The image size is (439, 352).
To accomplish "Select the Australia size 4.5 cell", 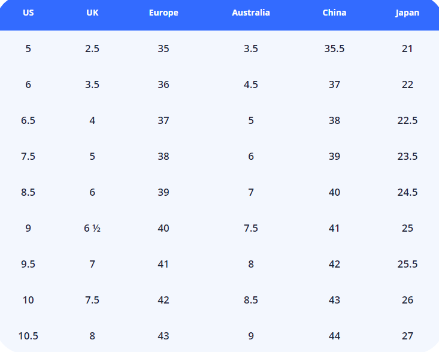I will coord(251,84).
